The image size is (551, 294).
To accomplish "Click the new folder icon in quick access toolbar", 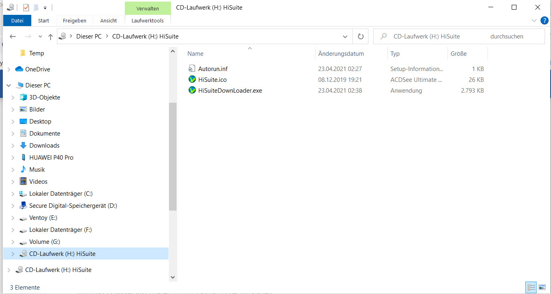I will coord(36,8).
